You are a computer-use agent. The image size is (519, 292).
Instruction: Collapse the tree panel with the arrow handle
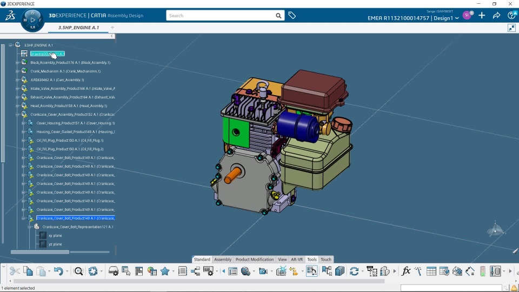click(x=112, y=36)
